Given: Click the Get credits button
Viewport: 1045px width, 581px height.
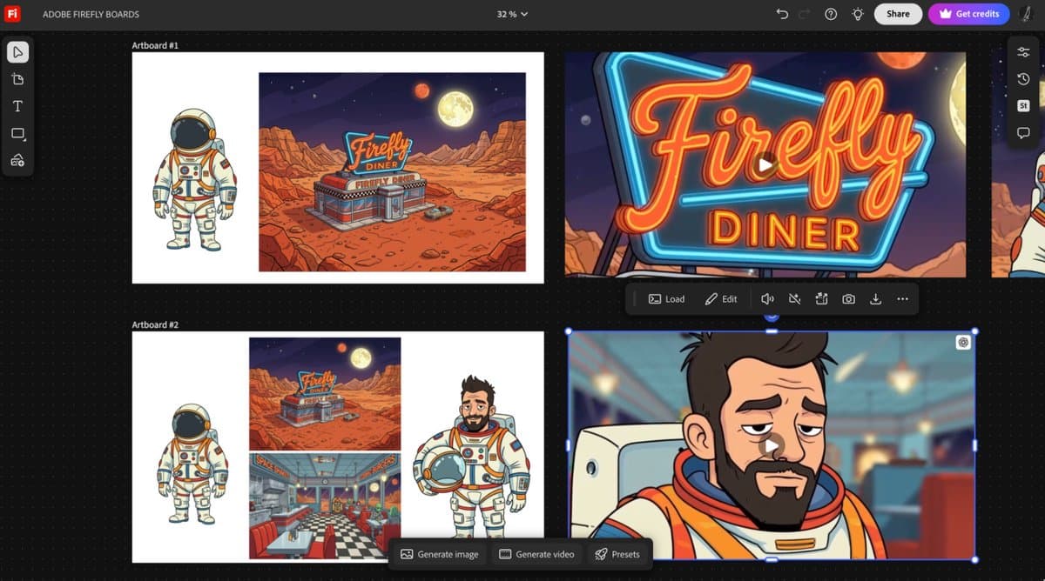Looking at the screenshot, I should [969, 14].
